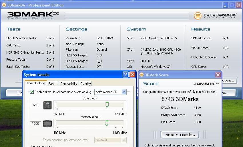This screenshot has width=243, height=147.
Task: Close the 3DMark06 main window
Action: pyautogui.click(x=238, y=5)
